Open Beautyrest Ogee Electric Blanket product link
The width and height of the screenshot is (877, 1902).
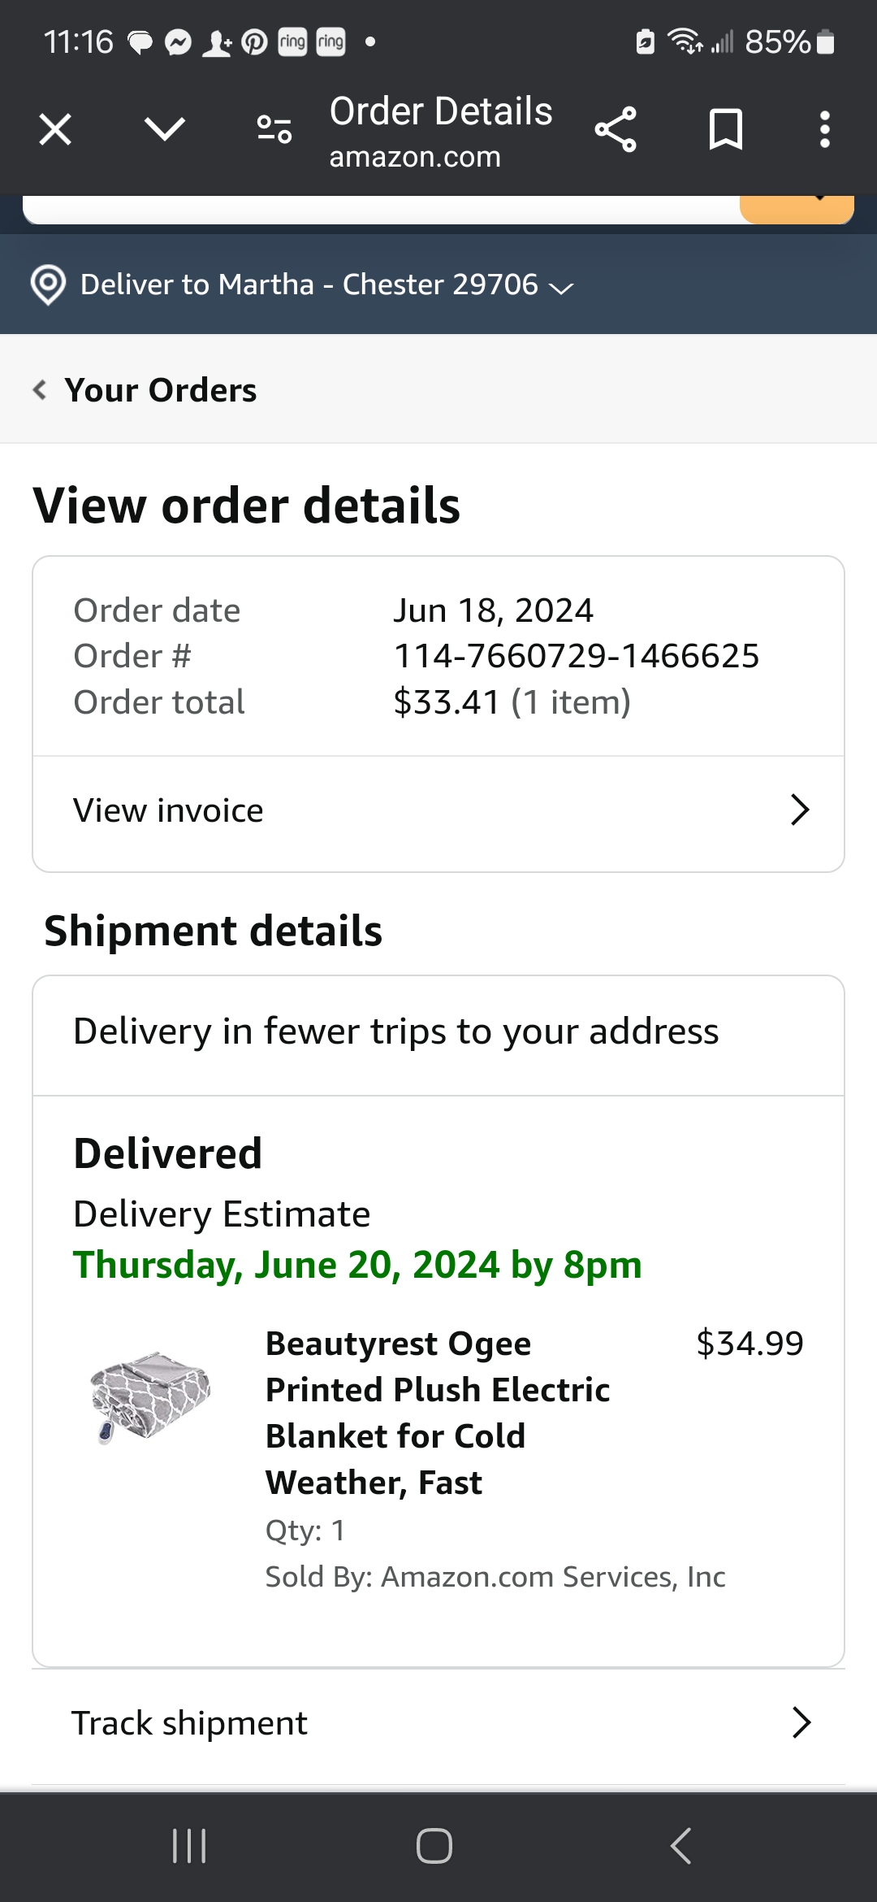438,1413
